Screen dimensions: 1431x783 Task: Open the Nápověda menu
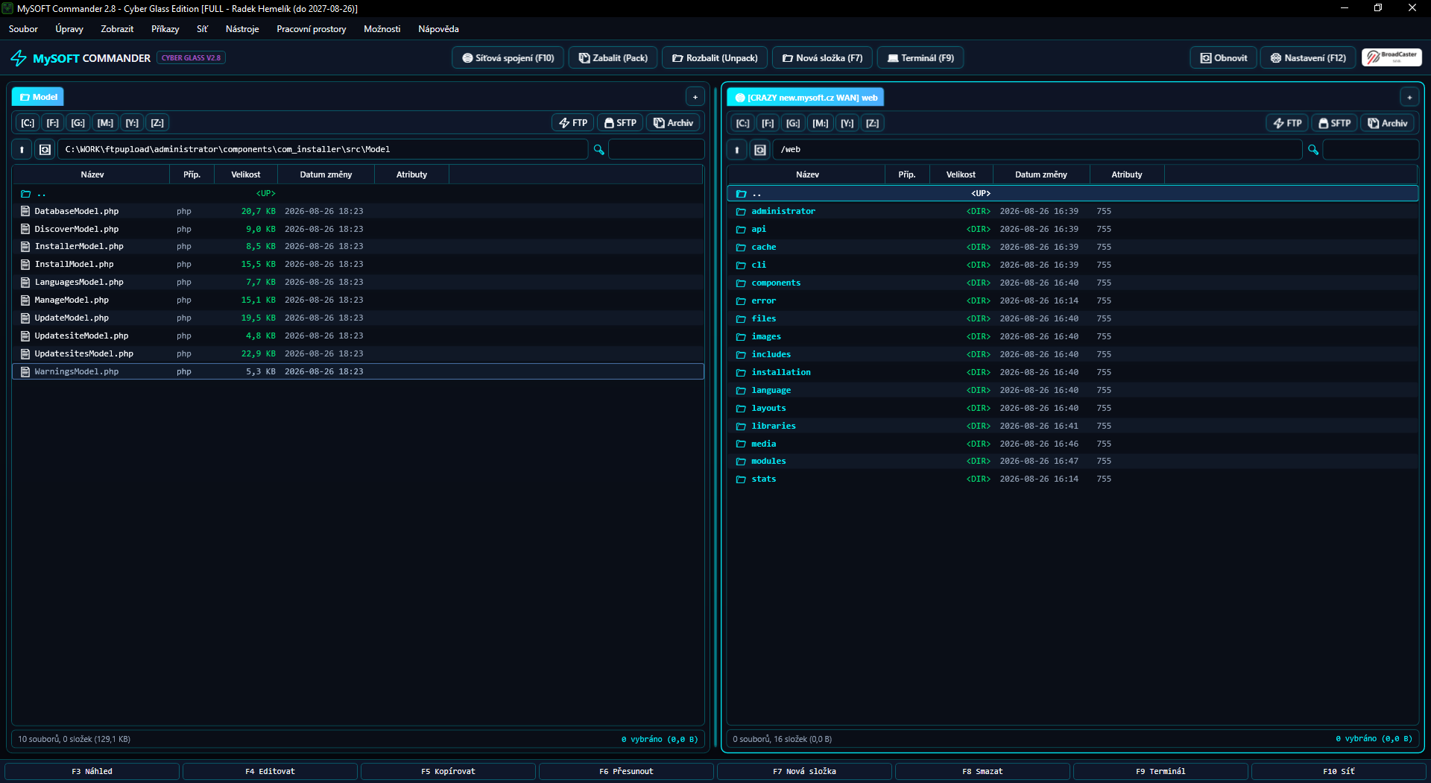(438, 29)
